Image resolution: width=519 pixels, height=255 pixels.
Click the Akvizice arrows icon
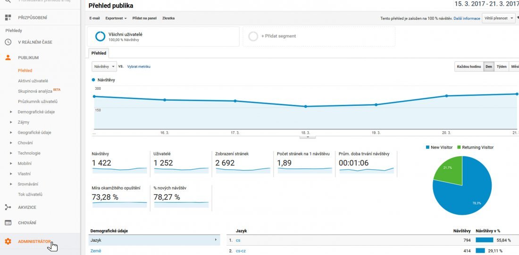point(8,207)
